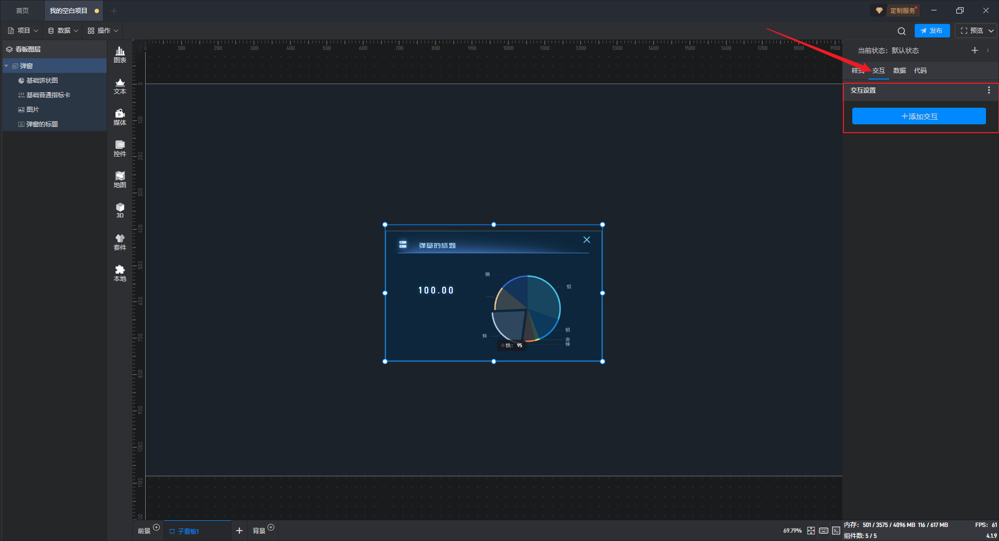Screen dimensions: 999x541
Task: Select the 基础普通指标卡 layer
Action: coord(55,95)
